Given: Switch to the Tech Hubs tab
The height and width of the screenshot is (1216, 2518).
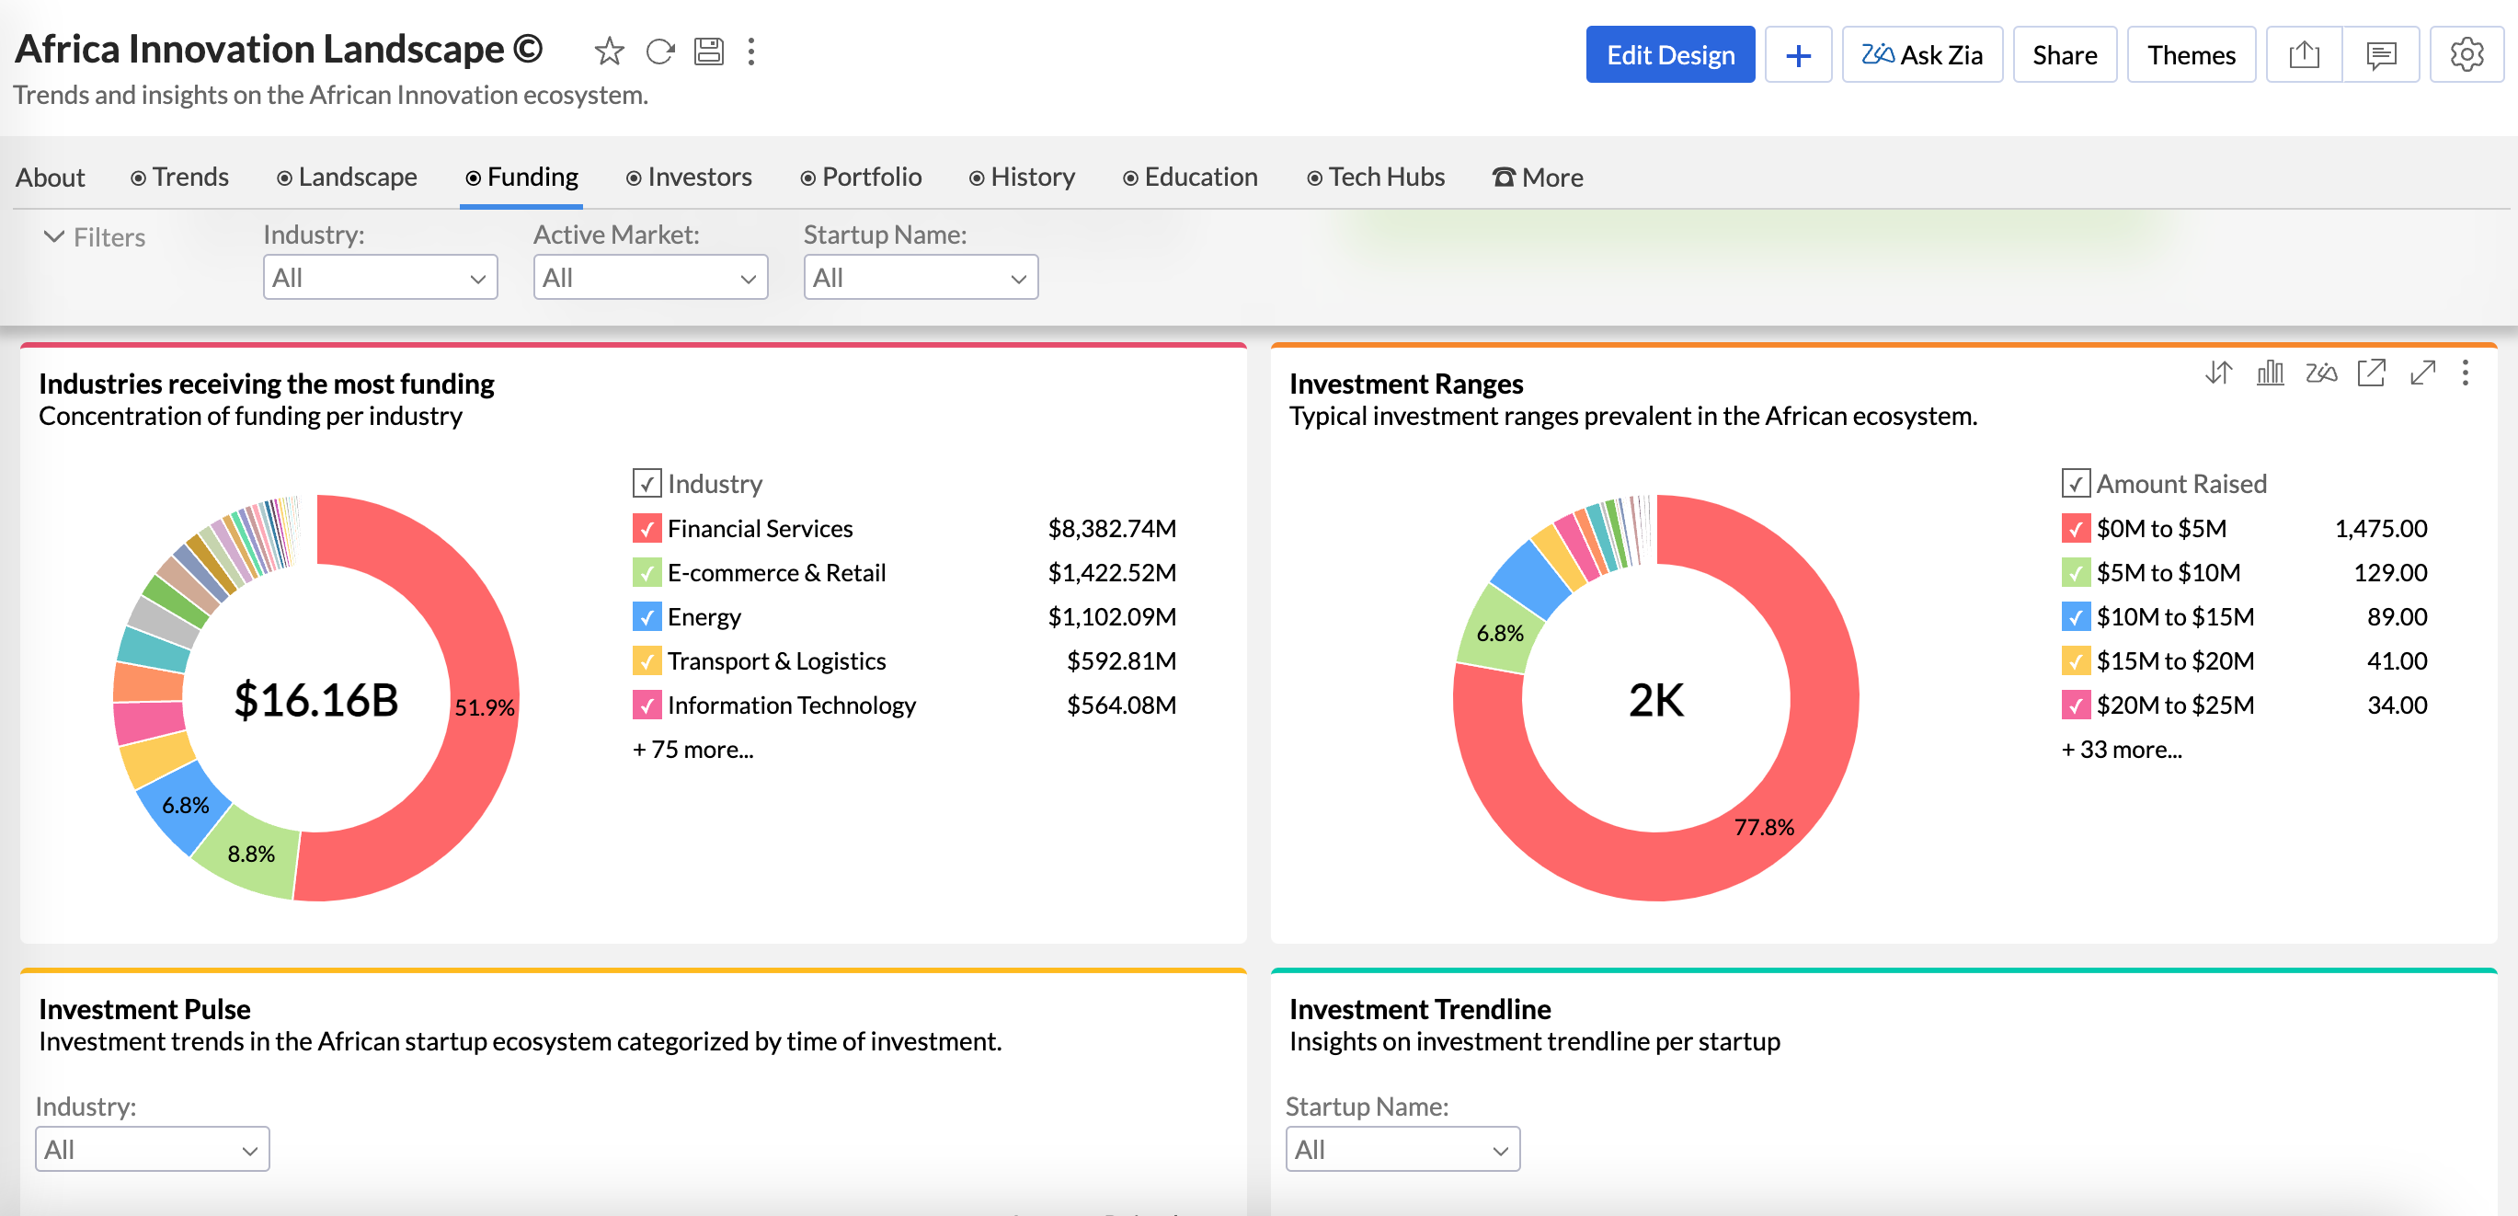Looking at the screenshot, I should point(1375,177).
